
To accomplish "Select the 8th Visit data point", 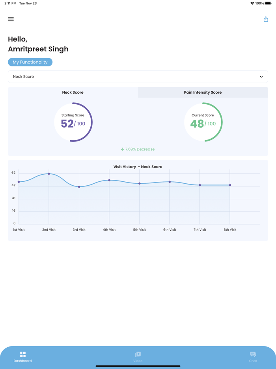I will click(x=230, y=185).
